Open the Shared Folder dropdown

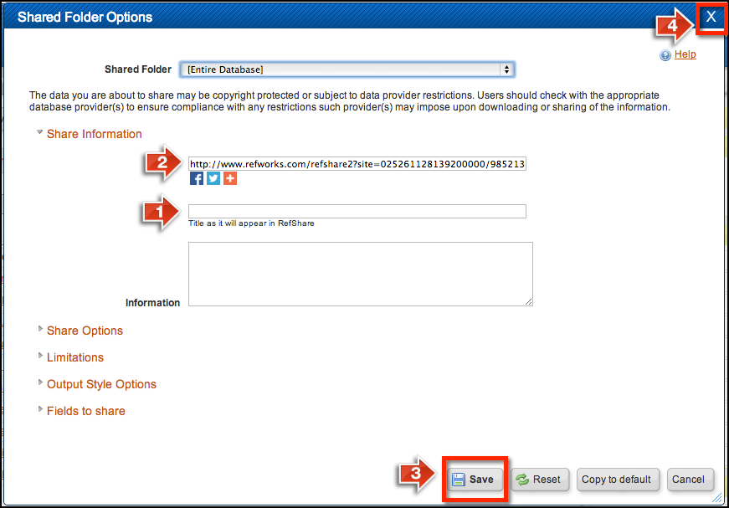tap(347, 69)
